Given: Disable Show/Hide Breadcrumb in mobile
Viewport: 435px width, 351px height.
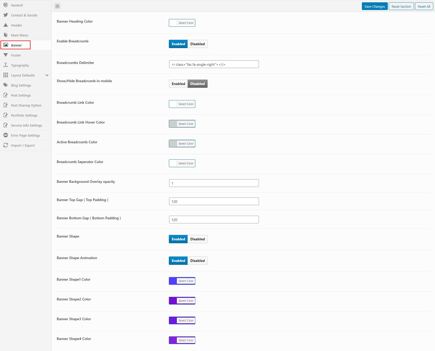Looking at the screenshot, I should coord(198,84).
